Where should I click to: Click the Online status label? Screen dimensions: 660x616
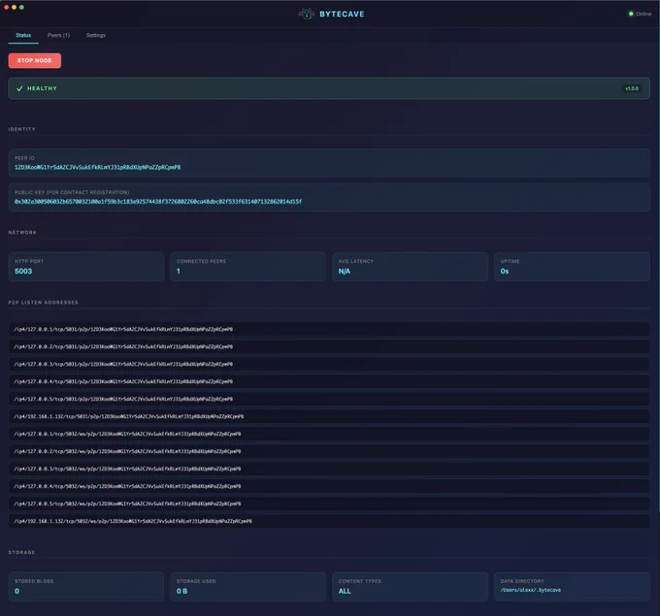(643, 14)
